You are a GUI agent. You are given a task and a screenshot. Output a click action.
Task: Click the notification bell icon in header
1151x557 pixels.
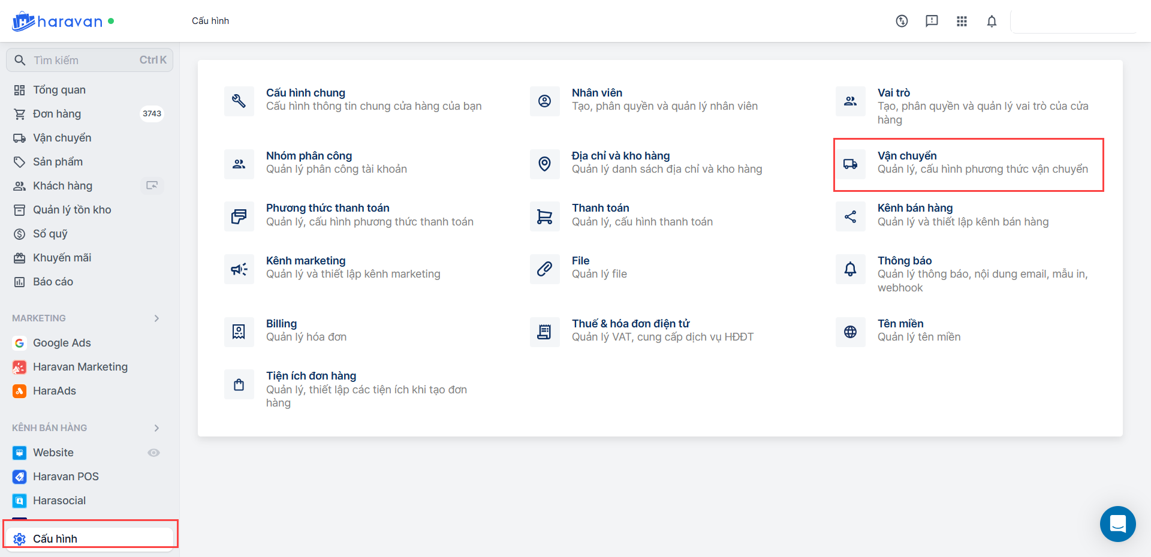point(992,22)
